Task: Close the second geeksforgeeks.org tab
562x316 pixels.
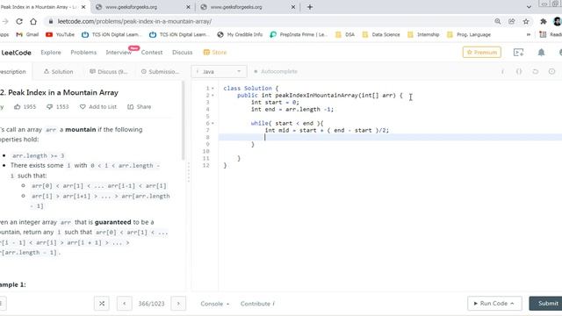Action: pos(292,7)
